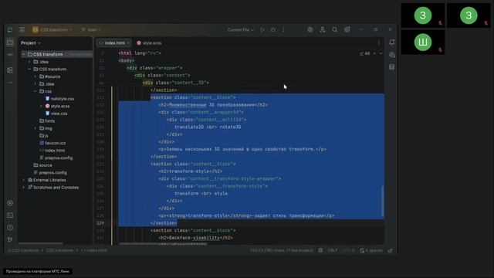
Task: Click the editor vertical scrollbar thumb
Action: coord(383,201)
